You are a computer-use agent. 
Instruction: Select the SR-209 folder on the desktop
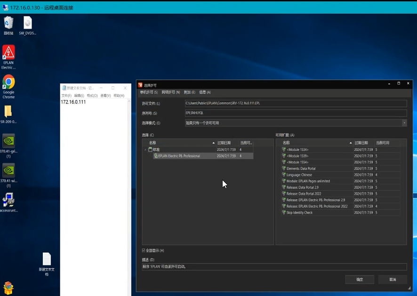(x=8, y=112)
